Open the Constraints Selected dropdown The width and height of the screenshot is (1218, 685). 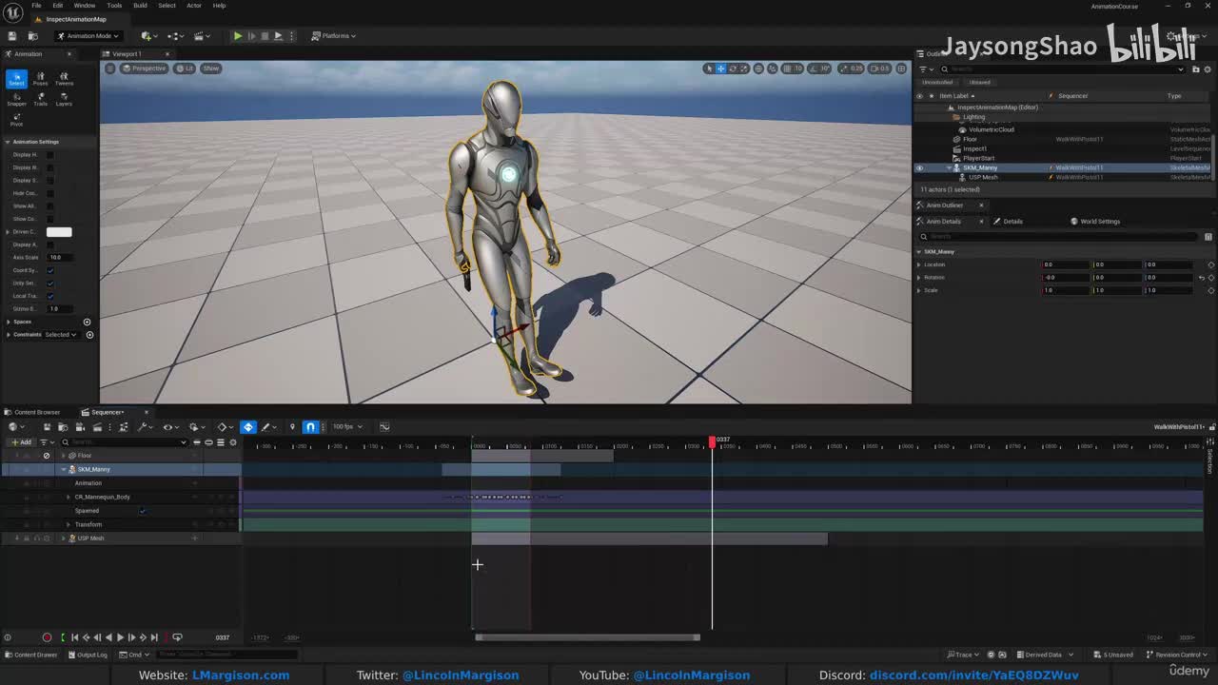pos(61,335)
